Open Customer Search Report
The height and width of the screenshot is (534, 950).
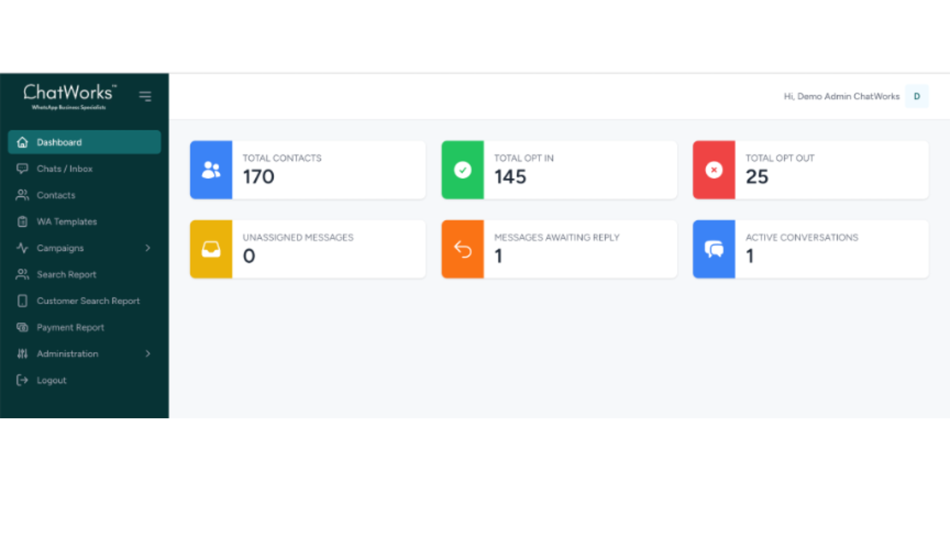84,301
